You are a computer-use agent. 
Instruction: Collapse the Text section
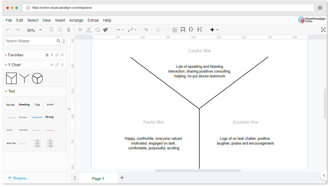[6, 91]
